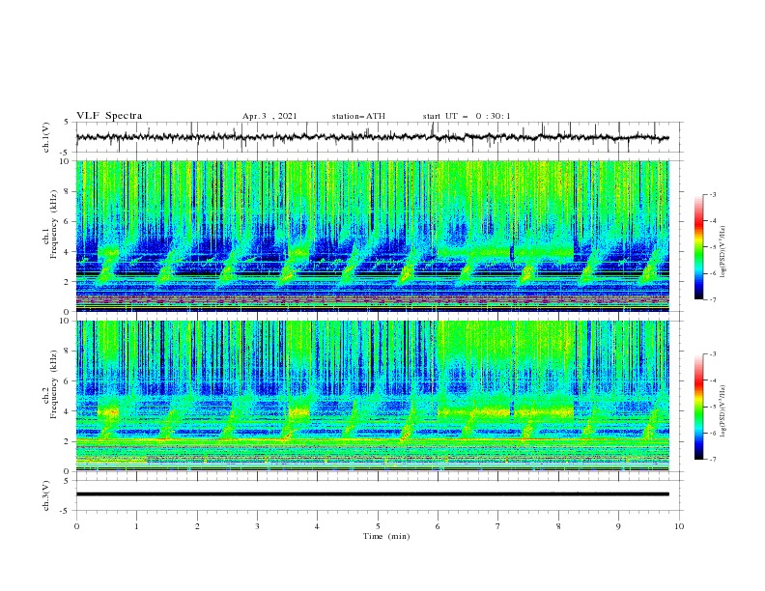Click time axis tick label "4"

318,526
